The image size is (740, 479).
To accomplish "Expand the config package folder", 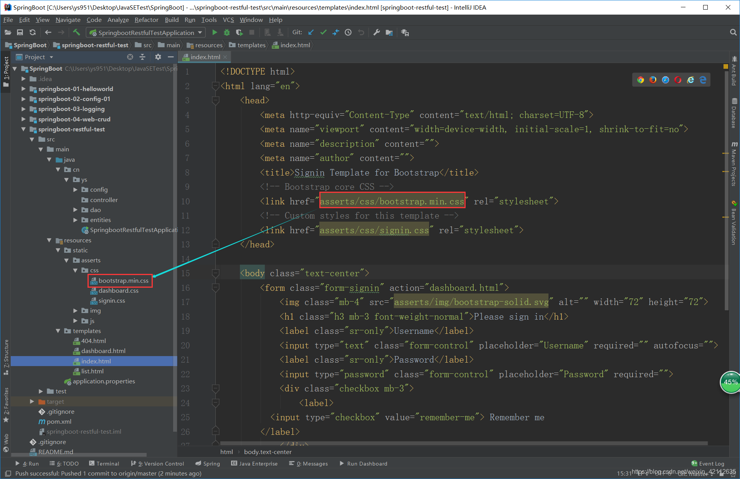I will (x=76, y=189).
